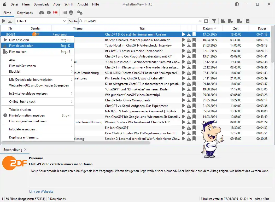
Task: Click the magnifier icon in the search field
Action: [81, 21]
